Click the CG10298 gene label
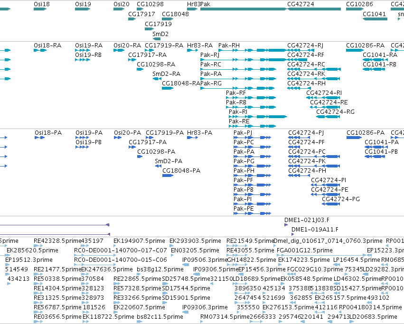 click(x=150, y=4)
